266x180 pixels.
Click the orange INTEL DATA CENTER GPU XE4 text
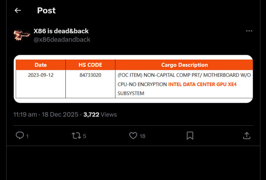point(202,84)
